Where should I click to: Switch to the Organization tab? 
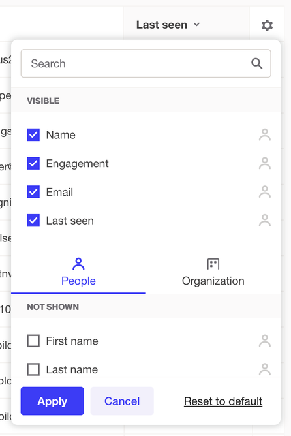[213, 272]
